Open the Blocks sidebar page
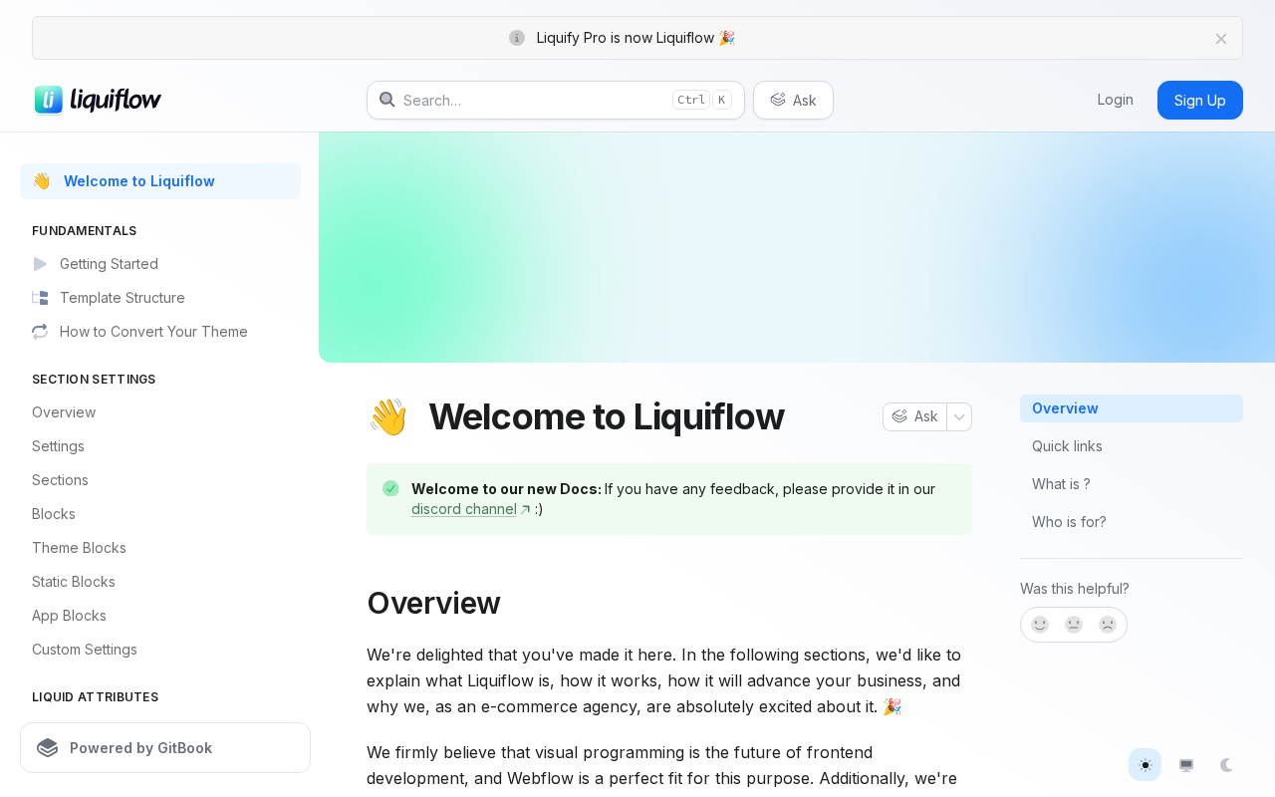 pyautogui.click(x=160, y=514)
